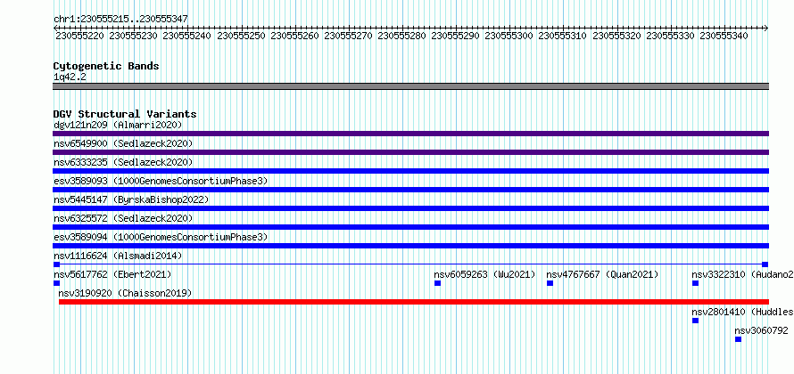This screenshot has height=374, width=794.
Task: Open the nsv3190920 (Chaisson2019) label
Action: 125,293
